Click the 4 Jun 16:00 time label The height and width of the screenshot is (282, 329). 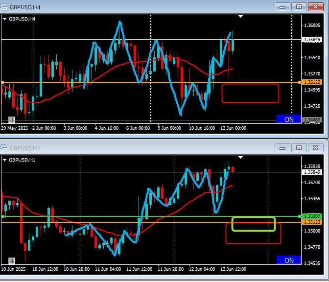point(107,128)
